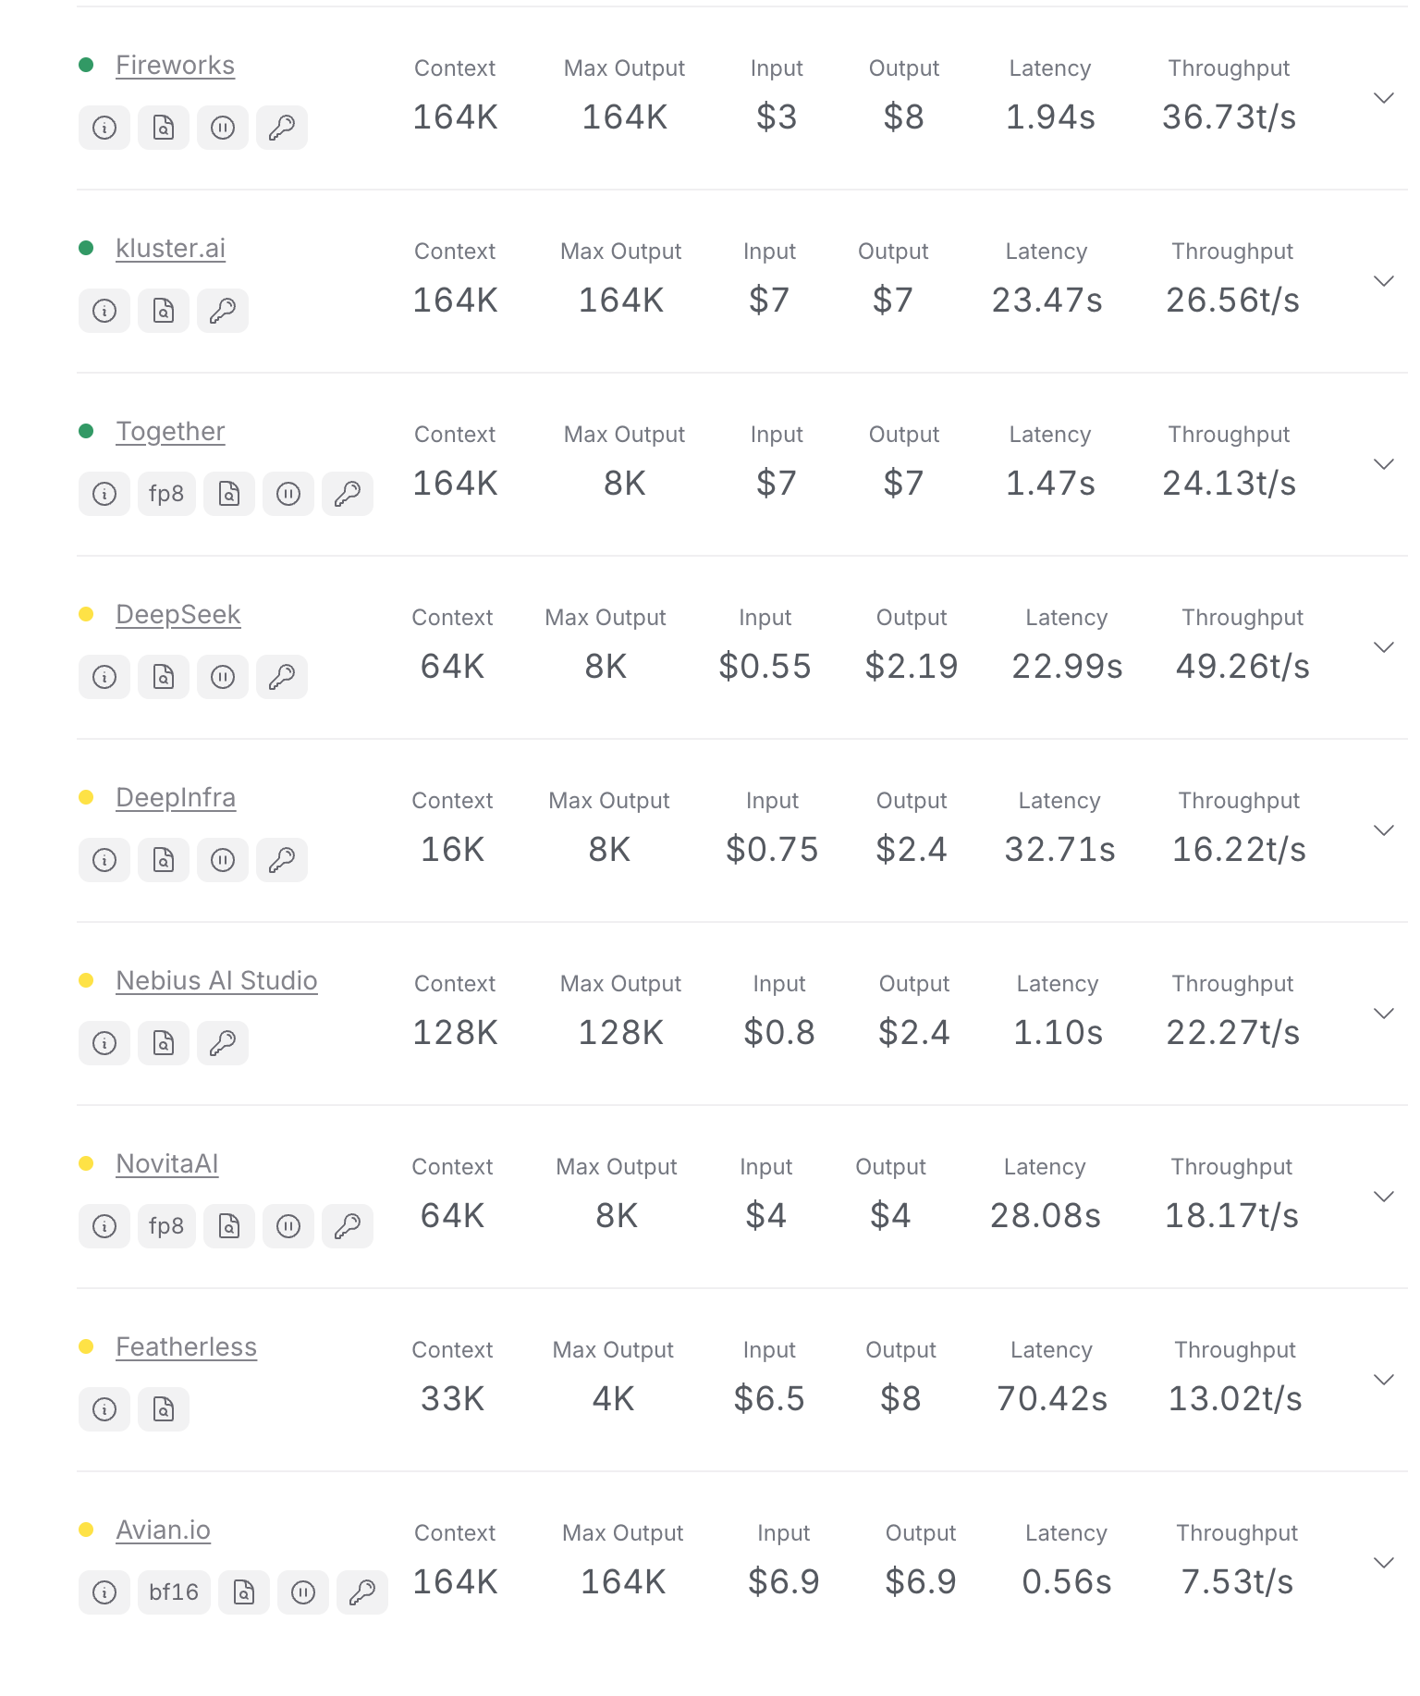The height and width of the screenshot is (1696, 1420).
Task: Open the document icon under Featherless
Action: pos(164,1409)
